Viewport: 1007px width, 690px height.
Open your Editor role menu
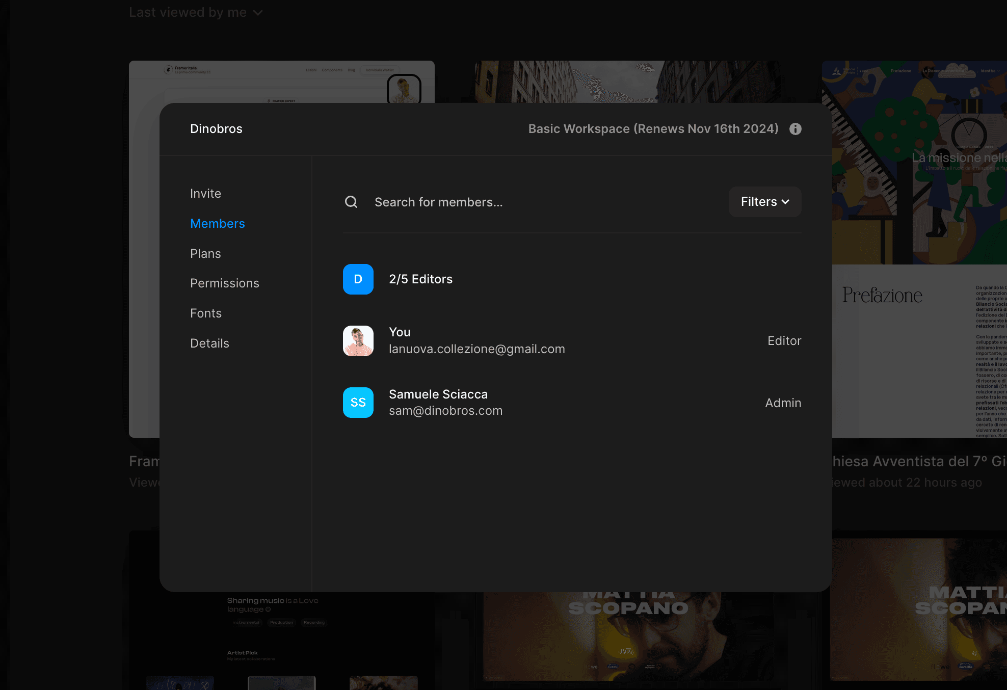point(784,341)
